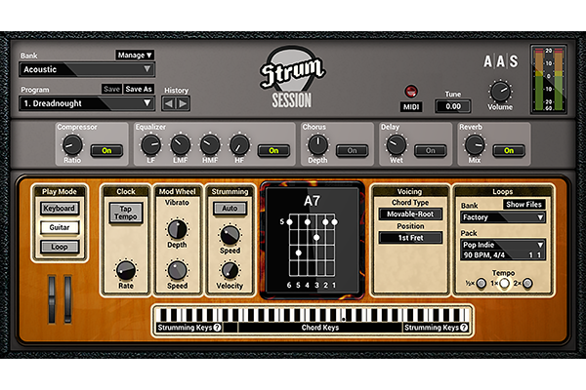Click the AAS logo
Viewport: 586px width, 390px height.
(x=501, y=61)
